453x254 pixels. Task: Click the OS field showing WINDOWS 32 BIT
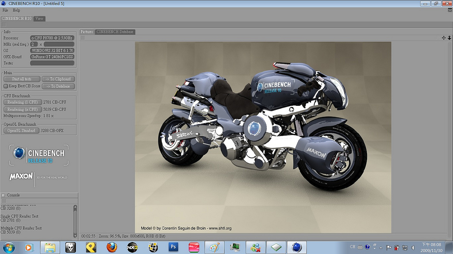click(x=52, y=50)
